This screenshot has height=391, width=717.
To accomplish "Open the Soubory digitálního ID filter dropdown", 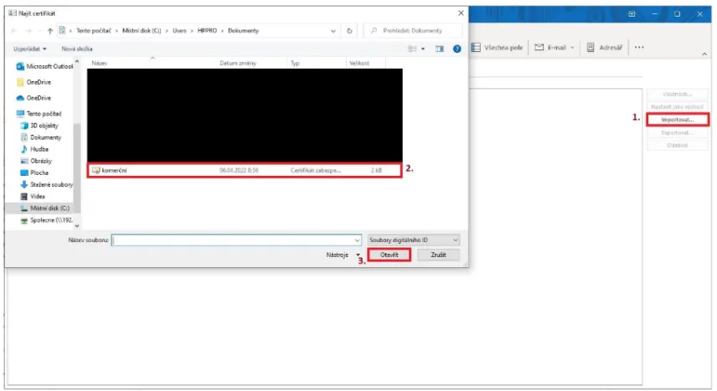I will tap(414, 240).
